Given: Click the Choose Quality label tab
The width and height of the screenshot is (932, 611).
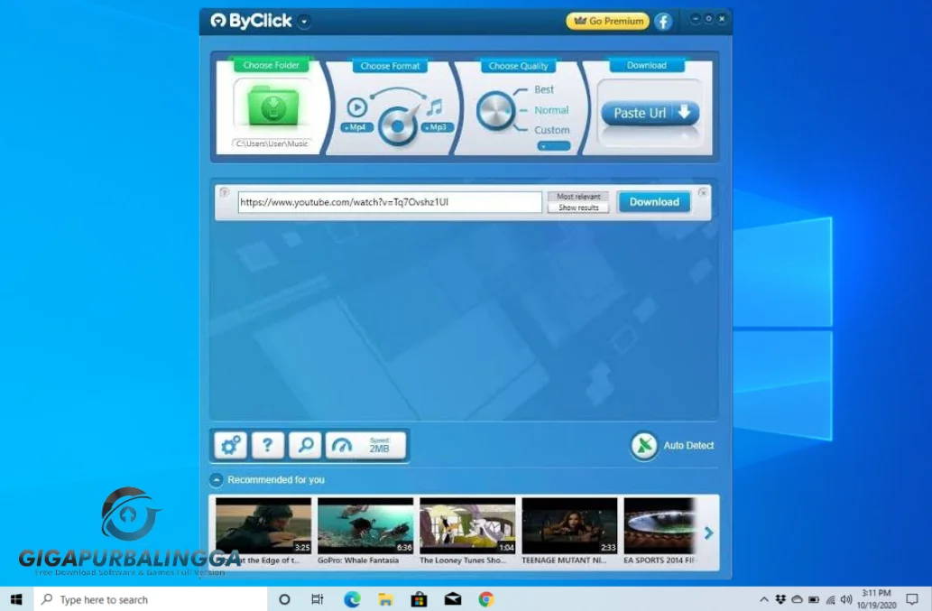Looking at the screenshot, I should point(518,66).
